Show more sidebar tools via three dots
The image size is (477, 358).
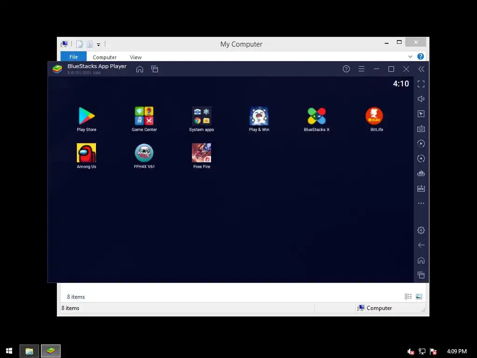click(x=421, y=203)
